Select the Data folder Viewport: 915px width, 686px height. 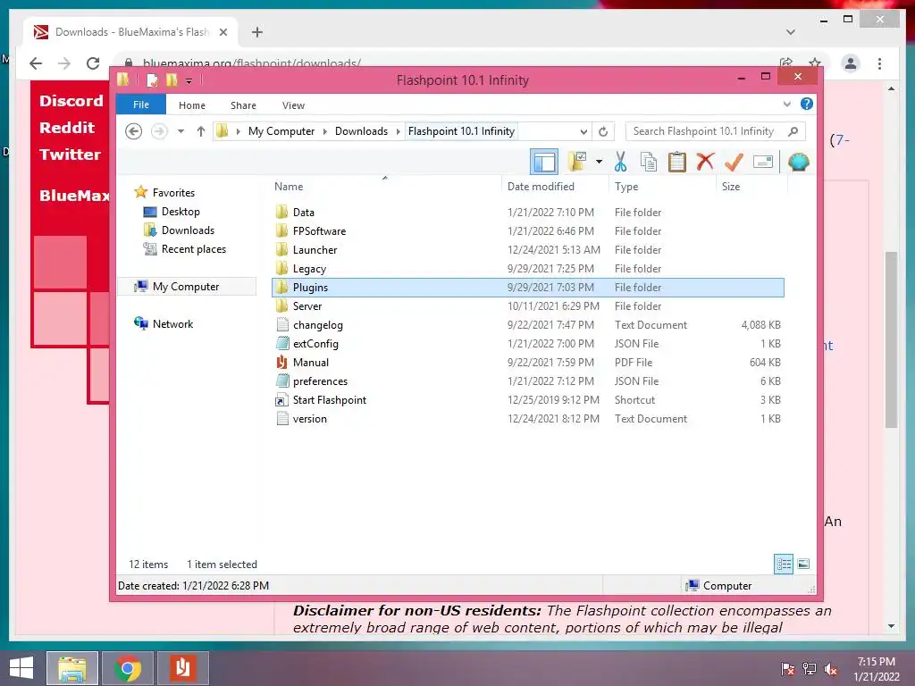(527, 213)
